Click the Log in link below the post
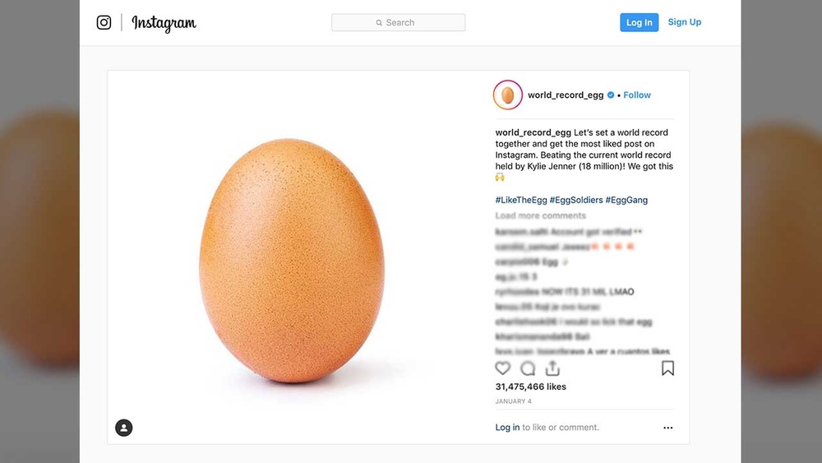Screen dimensions: 822x463 [507, 428]
